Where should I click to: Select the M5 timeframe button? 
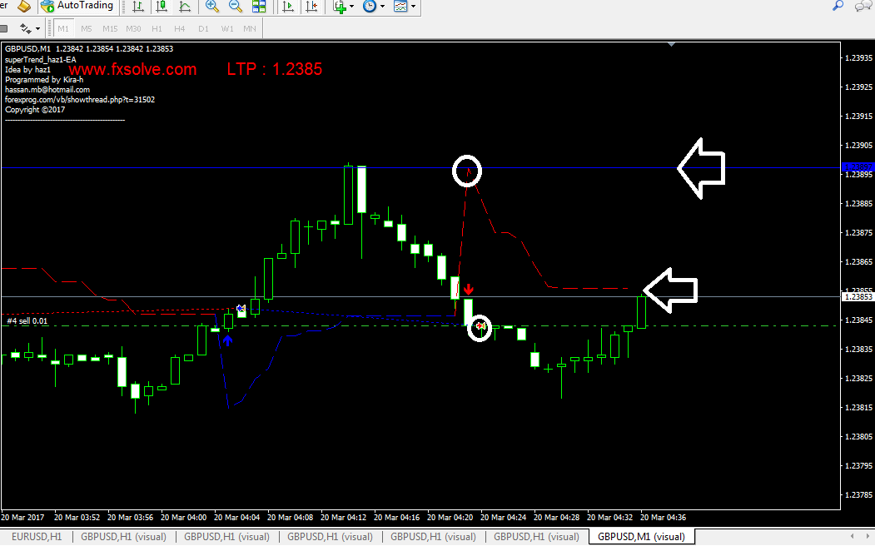(x=87, y=28)
